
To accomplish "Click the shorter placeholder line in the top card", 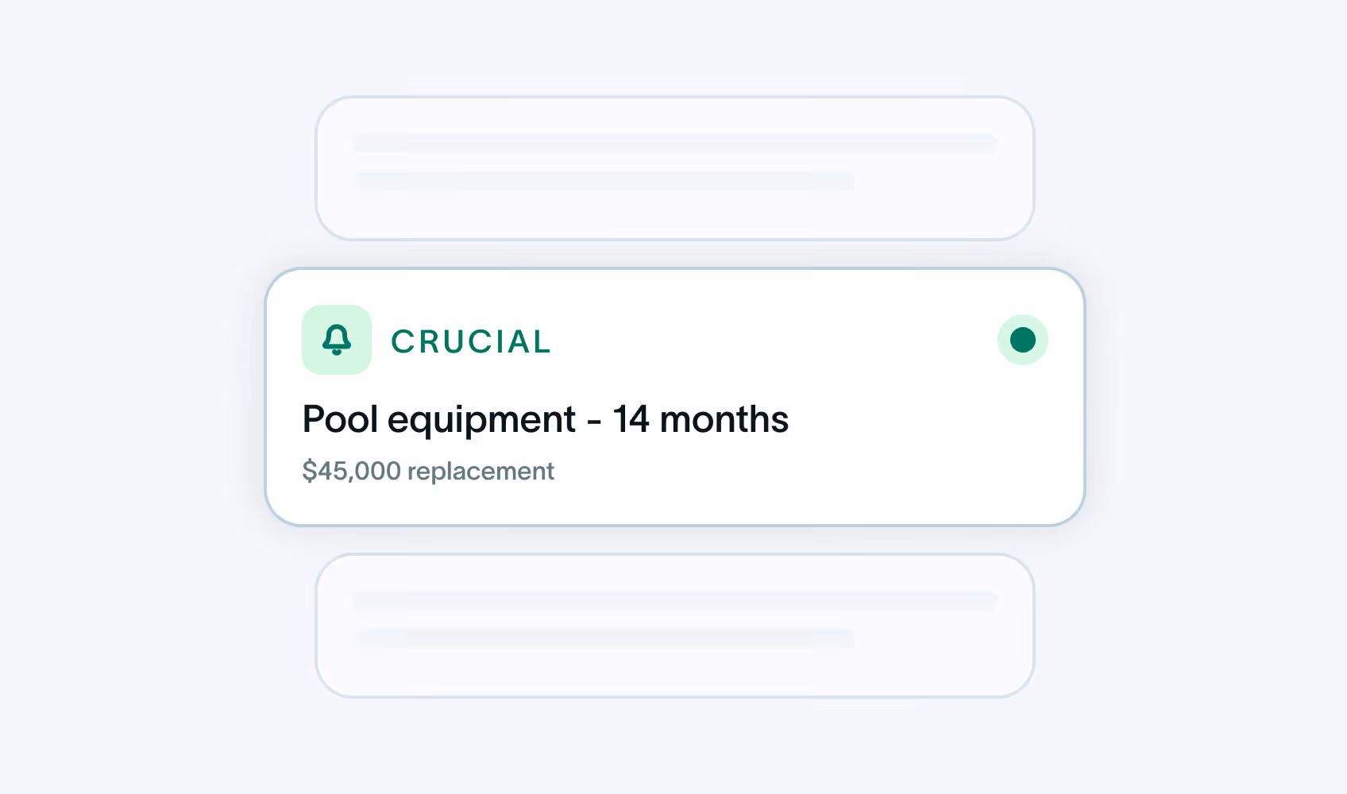I will tap(604, 181).
